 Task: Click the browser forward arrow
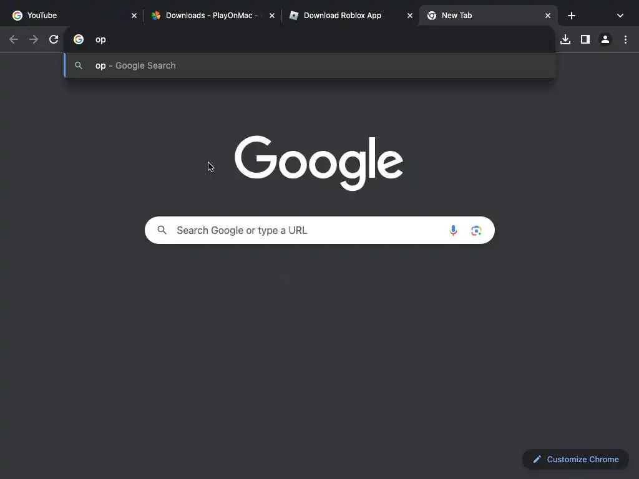pos(34,39)
